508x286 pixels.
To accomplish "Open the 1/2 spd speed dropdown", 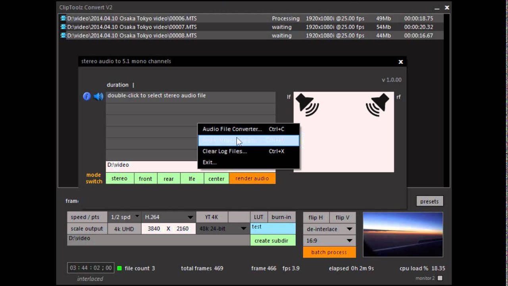I will click(x=124, y=217).
